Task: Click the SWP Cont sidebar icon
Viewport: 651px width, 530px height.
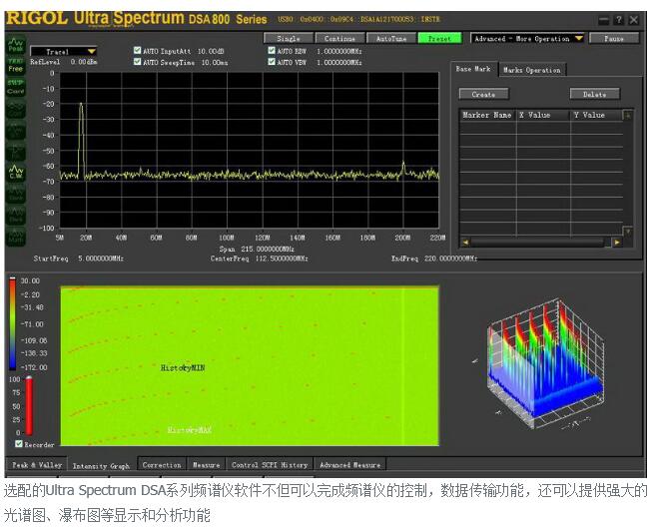Action: [16, 86]
